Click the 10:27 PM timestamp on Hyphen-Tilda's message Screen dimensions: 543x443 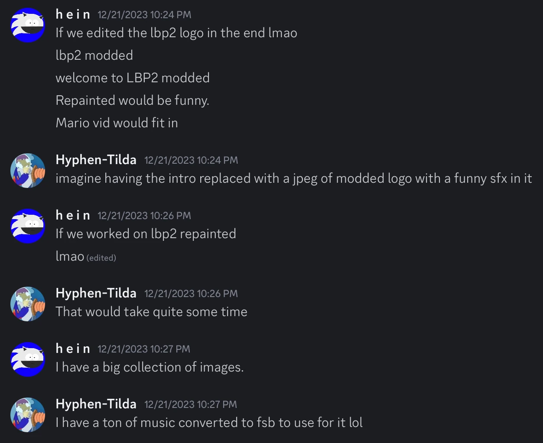pyautogui.click(x=191, y=404)
